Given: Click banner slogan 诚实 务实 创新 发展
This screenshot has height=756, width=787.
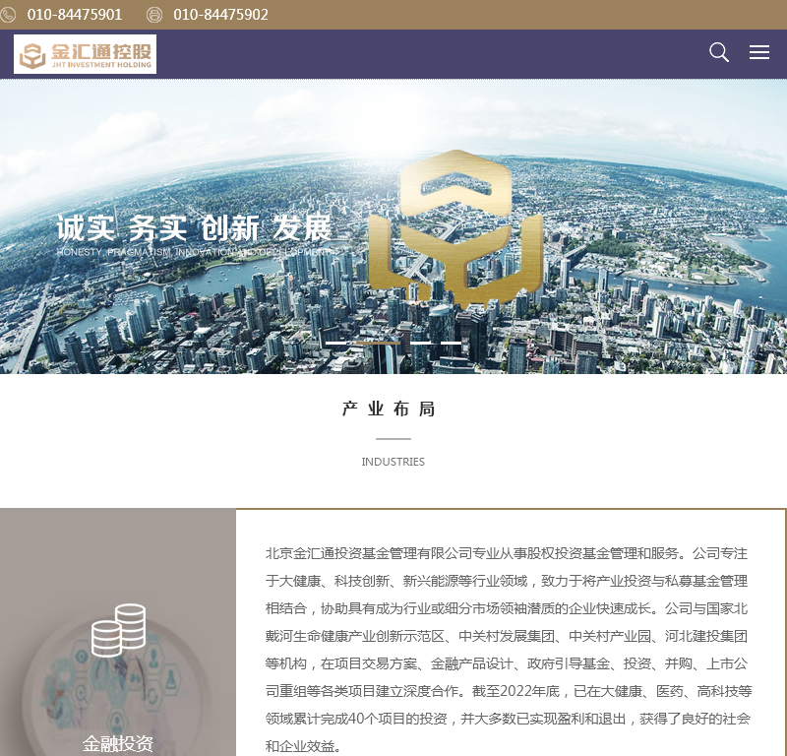Looking at the screenshot, I should pyautogui.click(x=194, y=228).
